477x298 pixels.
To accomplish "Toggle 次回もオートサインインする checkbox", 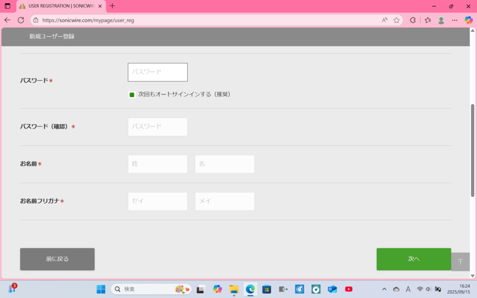I will [132, 95].
